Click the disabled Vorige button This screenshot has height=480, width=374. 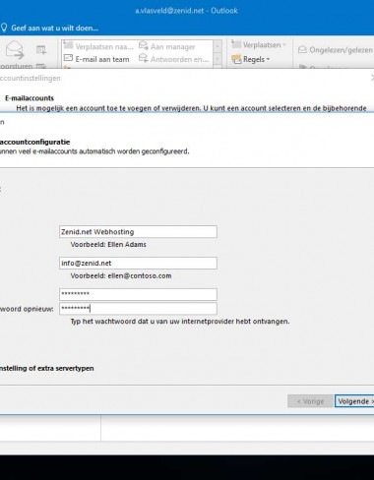tap(310, 401)
